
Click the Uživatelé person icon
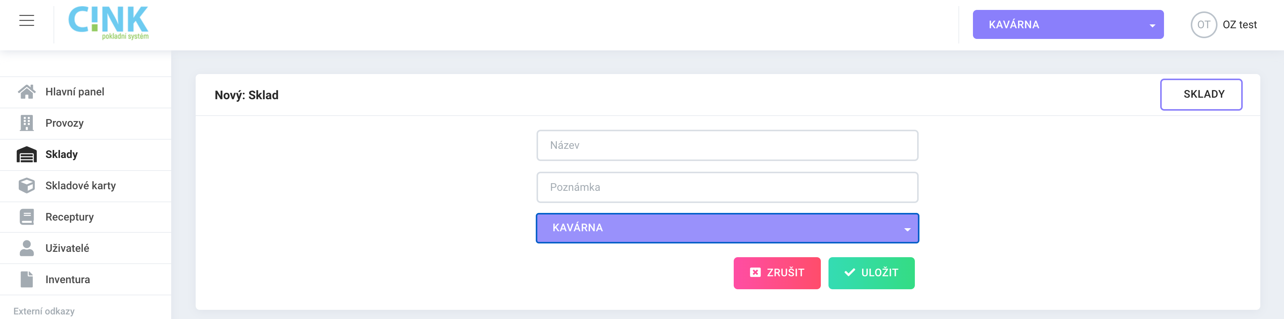[26, 248]
